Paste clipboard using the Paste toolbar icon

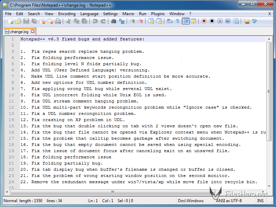coord(84,21)
